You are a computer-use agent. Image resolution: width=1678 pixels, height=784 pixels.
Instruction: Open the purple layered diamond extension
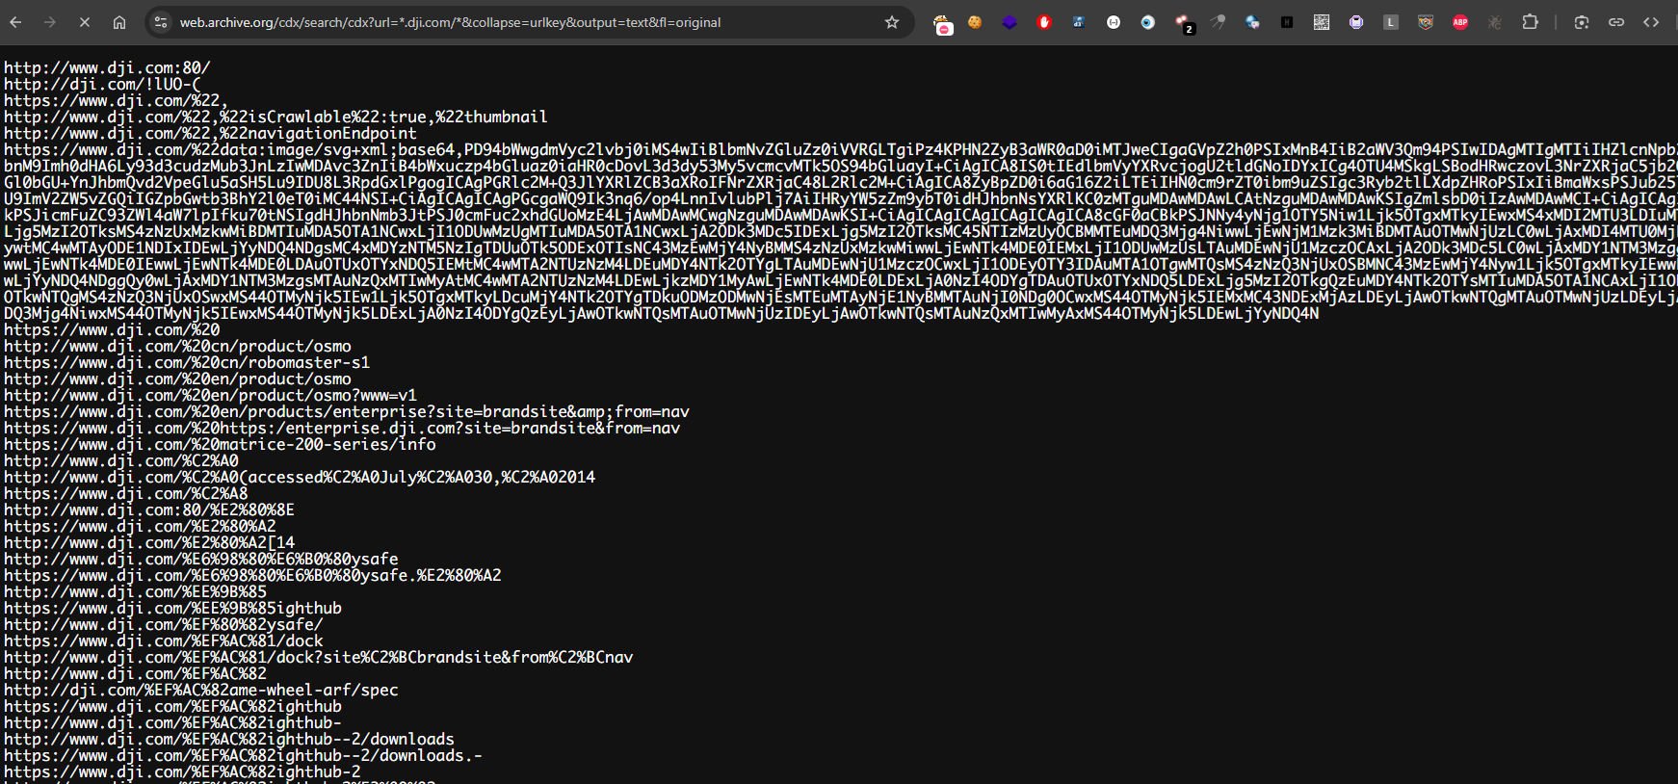coord(1009,22)
